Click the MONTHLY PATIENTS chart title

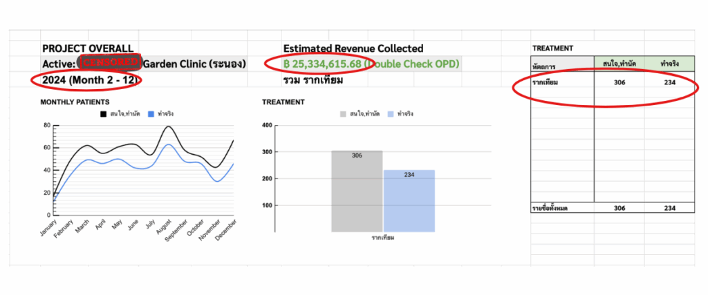[74, 102]
